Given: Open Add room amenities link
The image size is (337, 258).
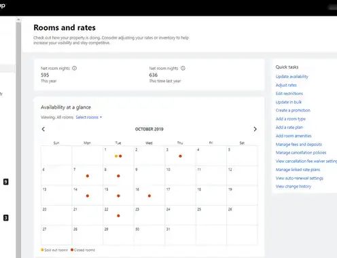Looking at the screenshot, I should tap(294, 136).
